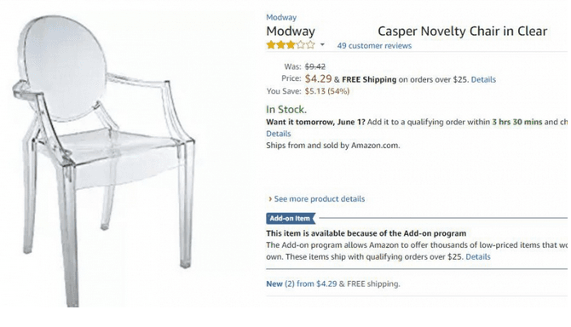Click the Add-on program heading text
Viewport: 571px width, 327px height.
(x=366, y=233)
